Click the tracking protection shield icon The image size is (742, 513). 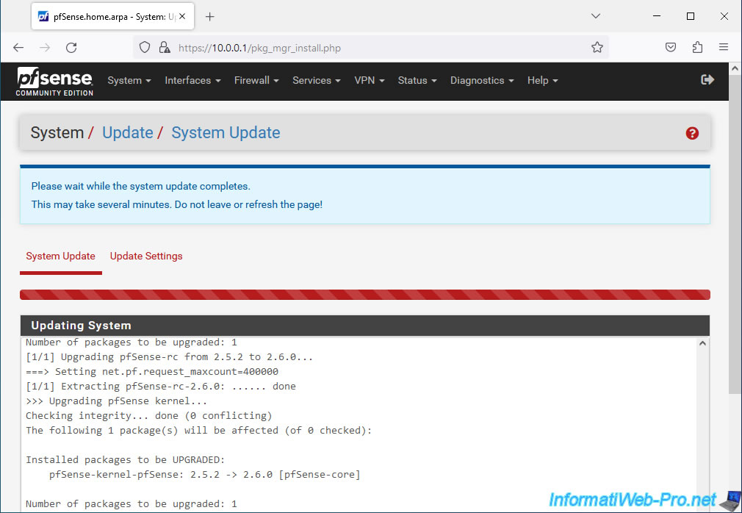click(x=145, y=47)
